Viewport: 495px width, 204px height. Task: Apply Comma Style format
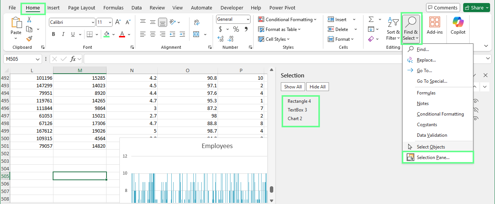pos(246,29)
